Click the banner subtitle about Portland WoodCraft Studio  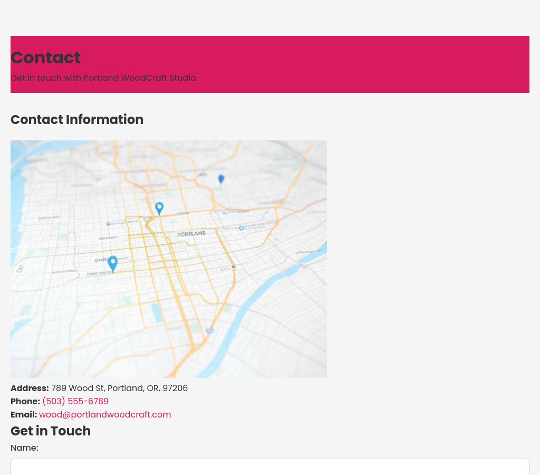(x=104, y=78)
